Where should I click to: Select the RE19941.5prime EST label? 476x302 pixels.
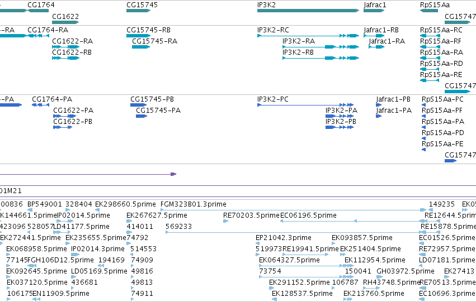(310, 249)
